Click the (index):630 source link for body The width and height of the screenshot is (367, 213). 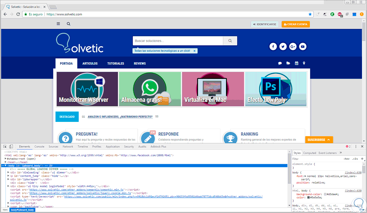pyautogui.click(x=353, y=173)
